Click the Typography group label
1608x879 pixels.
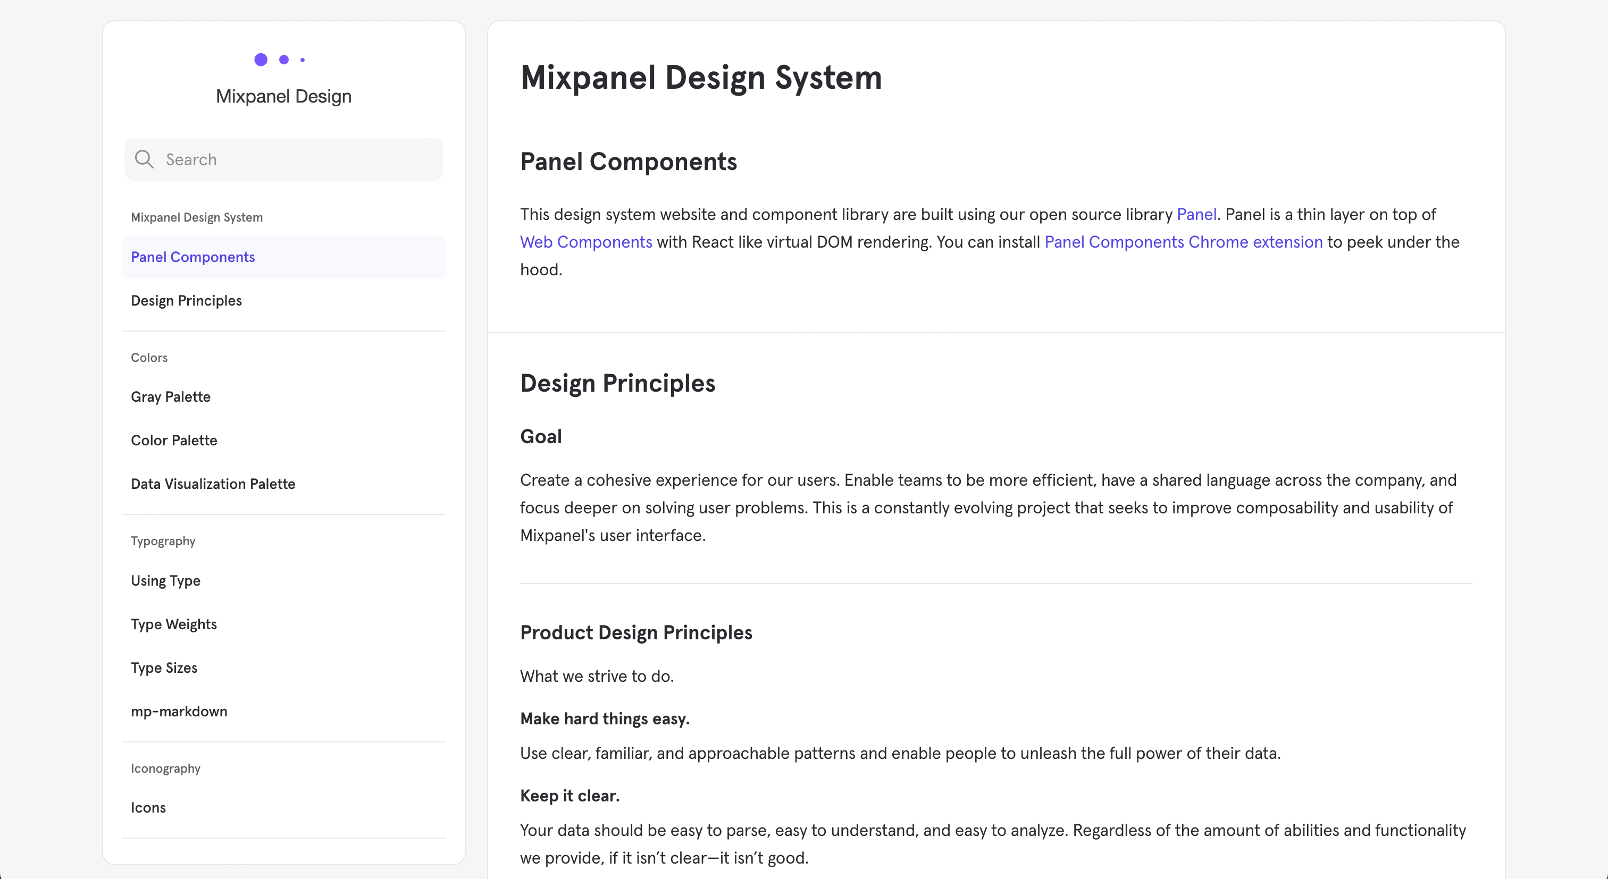(163, 541)
